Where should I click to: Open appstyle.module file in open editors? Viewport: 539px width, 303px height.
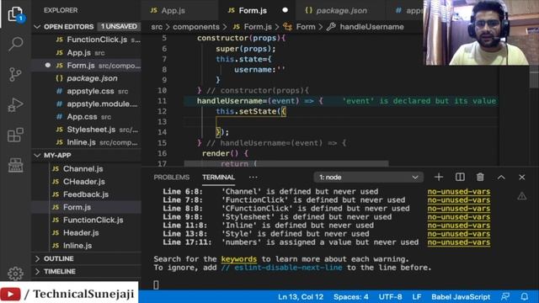(86, 104)
